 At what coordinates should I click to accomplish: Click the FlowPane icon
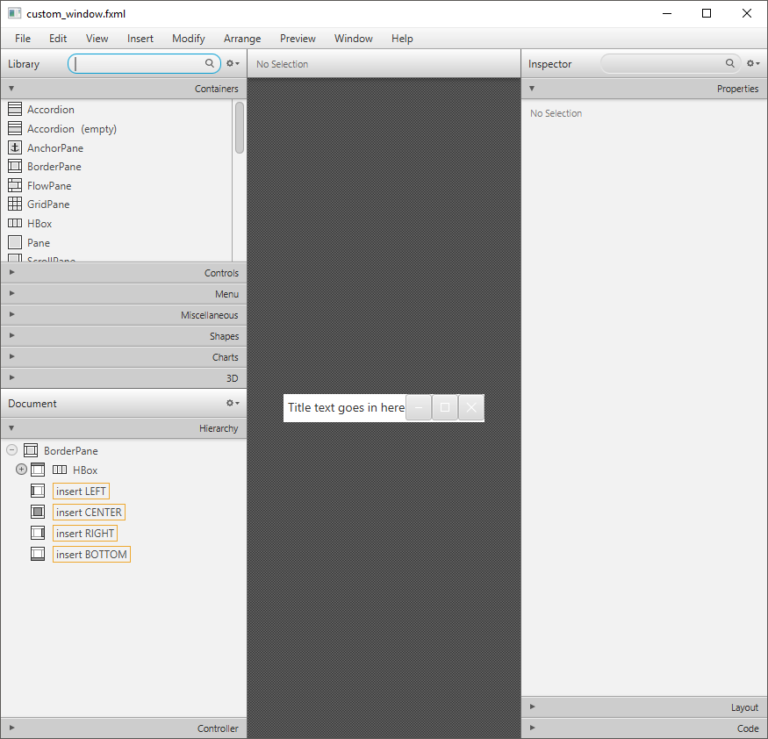pos(15,185)
